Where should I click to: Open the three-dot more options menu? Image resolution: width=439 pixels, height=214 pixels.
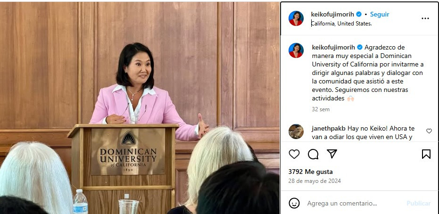[425, 18]
